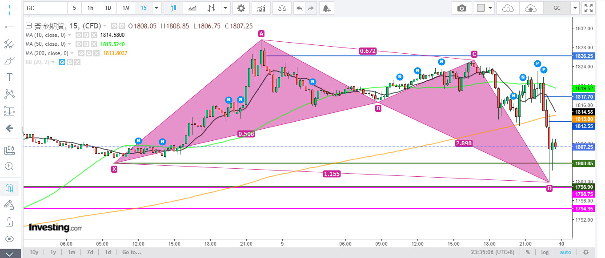Load chart layout from cloud
The width and height of the screenshot is (605, 258).
508,8
